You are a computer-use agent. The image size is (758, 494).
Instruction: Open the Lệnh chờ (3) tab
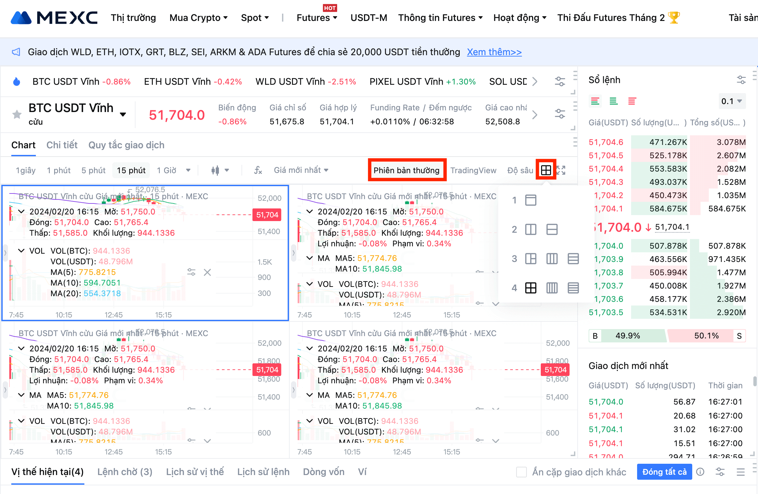pos(125,472)
